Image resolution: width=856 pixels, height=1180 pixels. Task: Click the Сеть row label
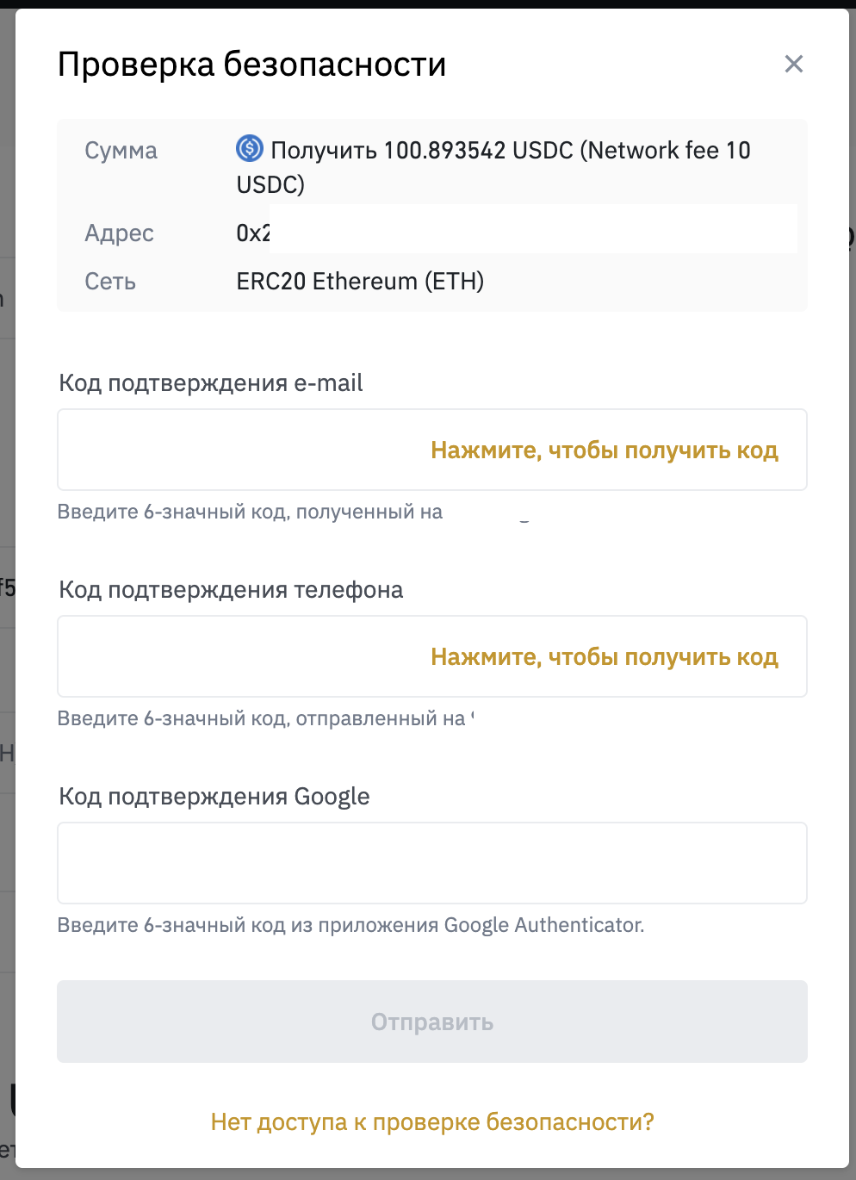(110, 282)
